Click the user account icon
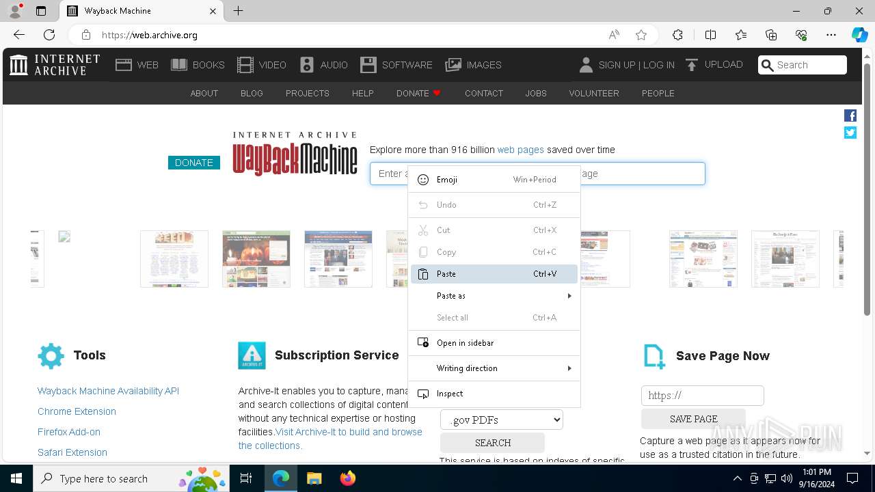The image size is (875, 492). tap(586, 65)
